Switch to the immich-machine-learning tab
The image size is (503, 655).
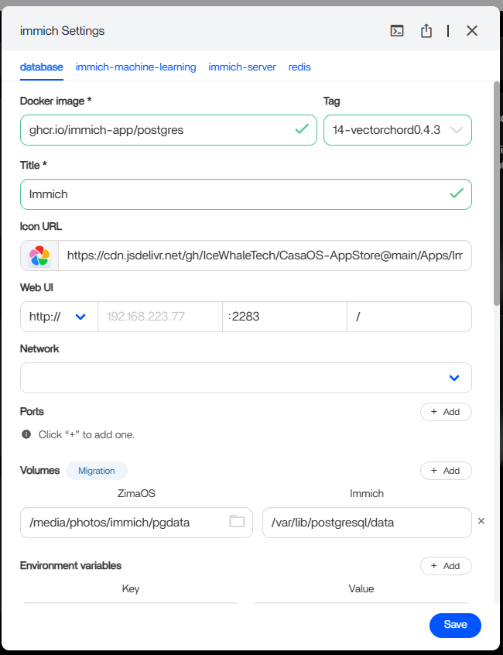point(135,67)
